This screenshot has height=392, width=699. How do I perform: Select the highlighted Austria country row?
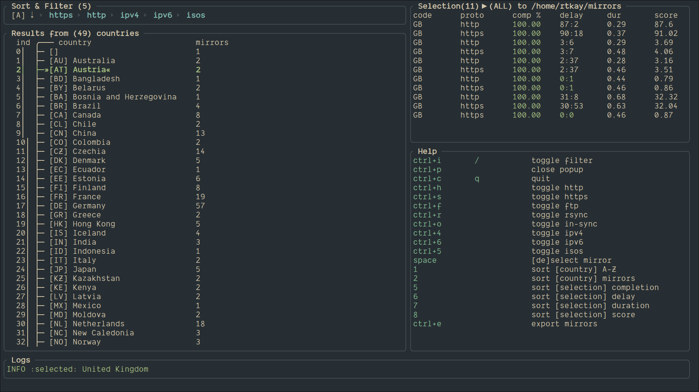coord(91,70)
